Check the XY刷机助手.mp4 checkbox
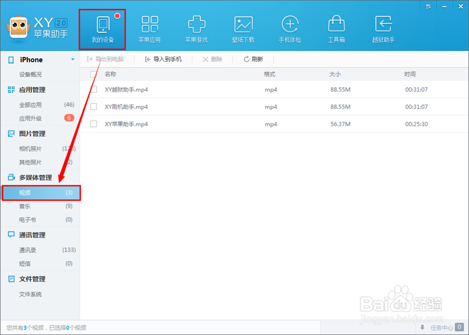 tap(94, 107)
